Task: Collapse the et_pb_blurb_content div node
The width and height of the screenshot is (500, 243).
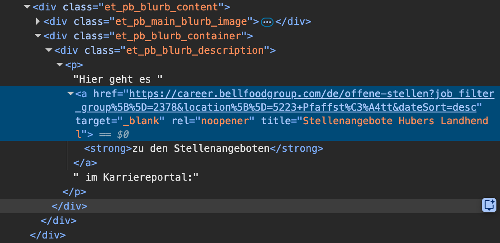Action: pyautogui.click(x=27, y=7)
